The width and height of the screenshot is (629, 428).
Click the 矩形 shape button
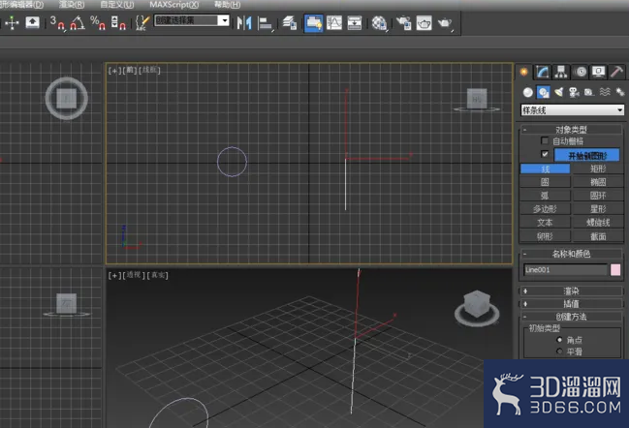[x=598, y=168]
